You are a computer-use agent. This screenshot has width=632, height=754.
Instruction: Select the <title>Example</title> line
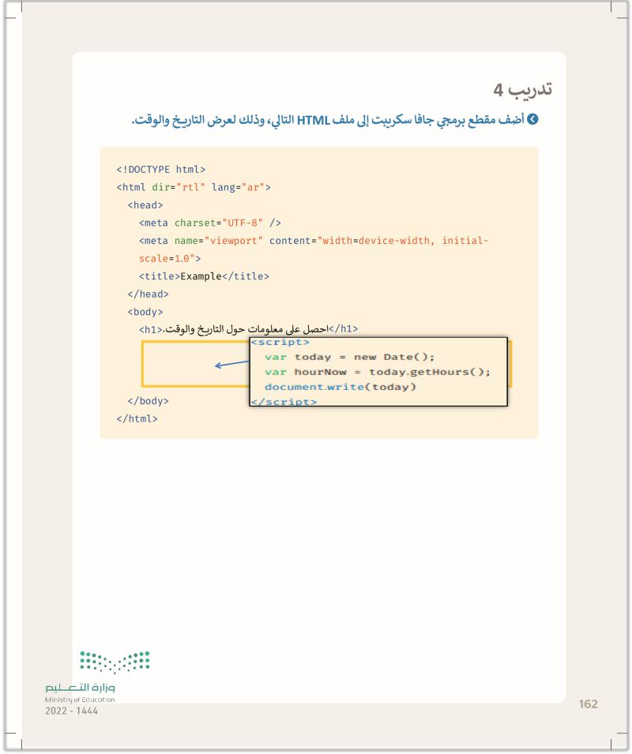[204, 276]
